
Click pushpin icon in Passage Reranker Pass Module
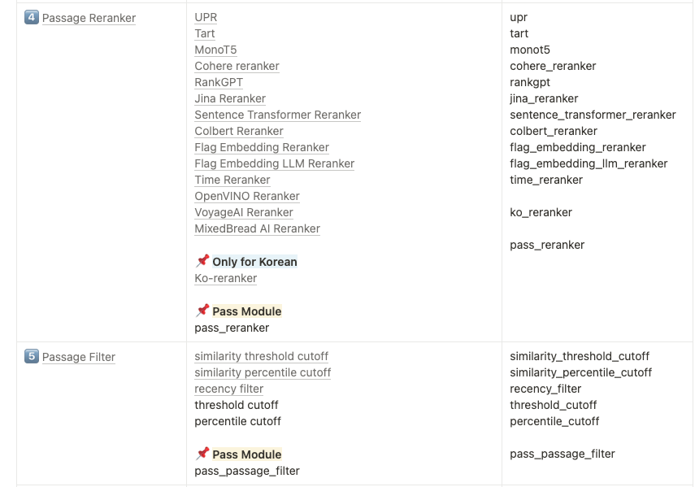(x=202, y=311)
